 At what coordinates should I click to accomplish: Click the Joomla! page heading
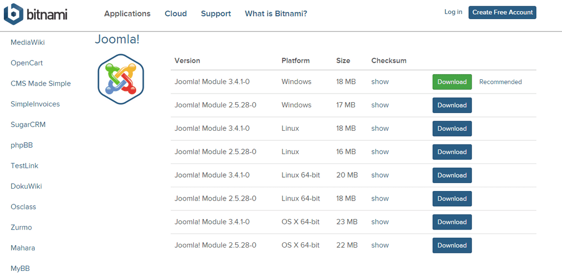(x=117, y=40)
